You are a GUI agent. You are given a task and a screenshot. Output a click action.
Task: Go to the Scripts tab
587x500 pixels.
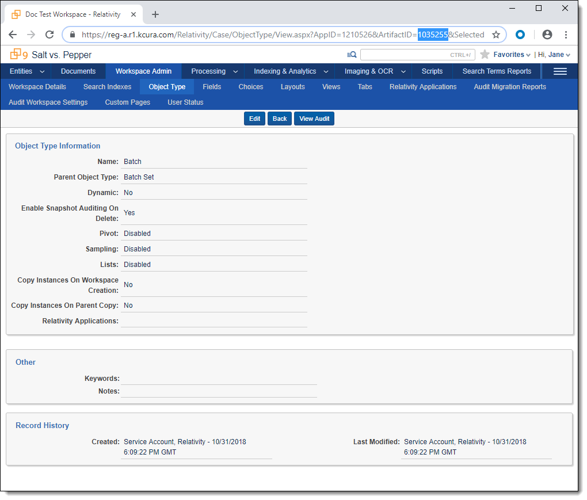click(x=432, y=71)
